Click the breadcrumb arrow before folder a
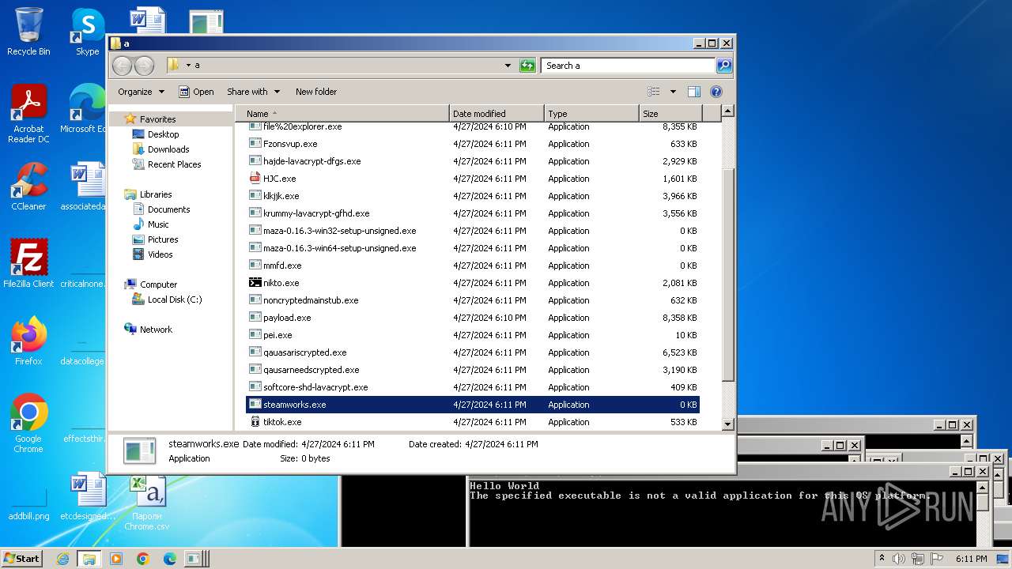 [x=188, y=66]
